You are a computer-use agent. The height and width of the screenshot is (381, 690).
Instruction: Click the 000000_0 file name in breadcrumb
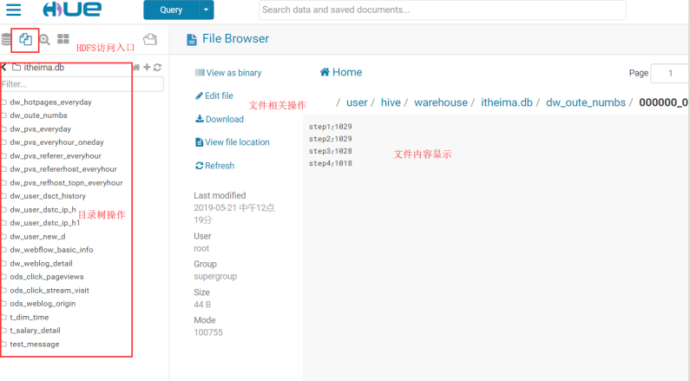click(664, 102)
